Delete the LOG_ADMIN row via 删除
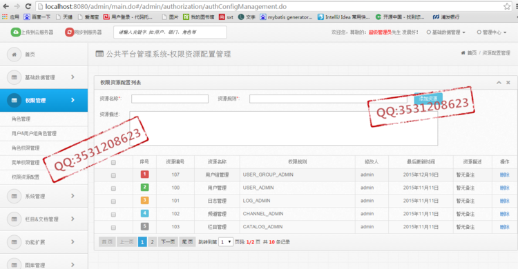The image size is (518, 269). coord(504,201)
